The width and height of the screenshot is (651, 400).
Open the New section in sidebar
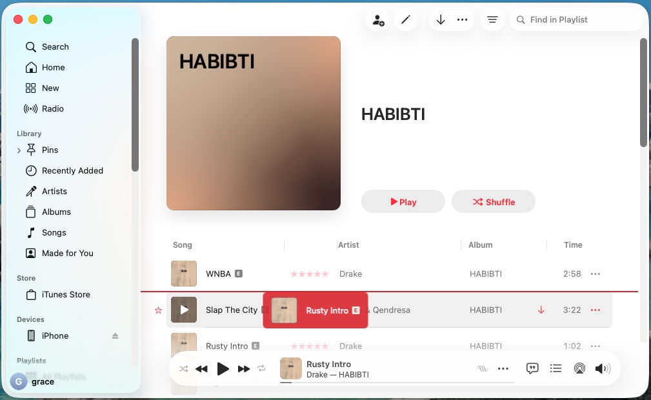click(50, 88)
